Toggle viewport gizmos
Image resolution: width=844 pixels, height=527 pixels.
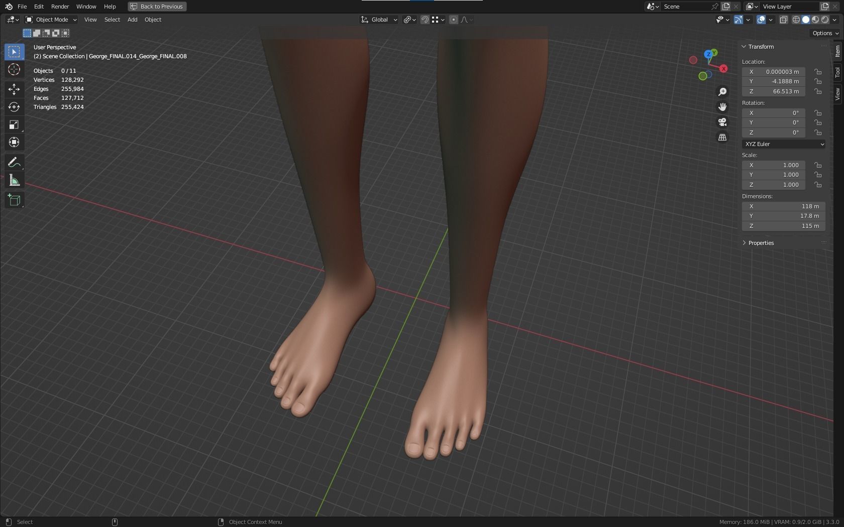coord(738,20)
